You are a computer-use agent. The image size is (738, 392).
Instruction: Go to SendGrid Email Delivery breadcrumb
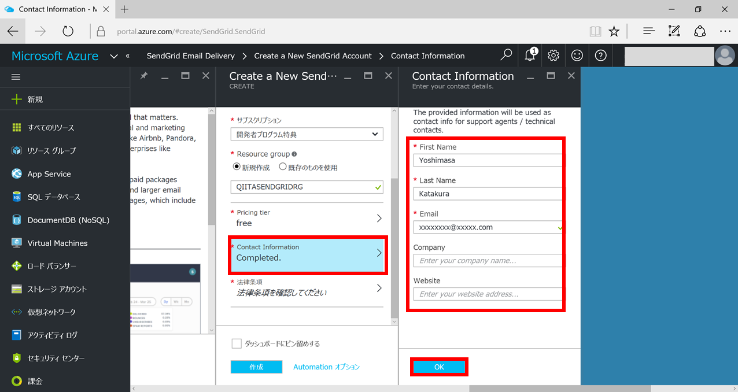tap(191, 56)
